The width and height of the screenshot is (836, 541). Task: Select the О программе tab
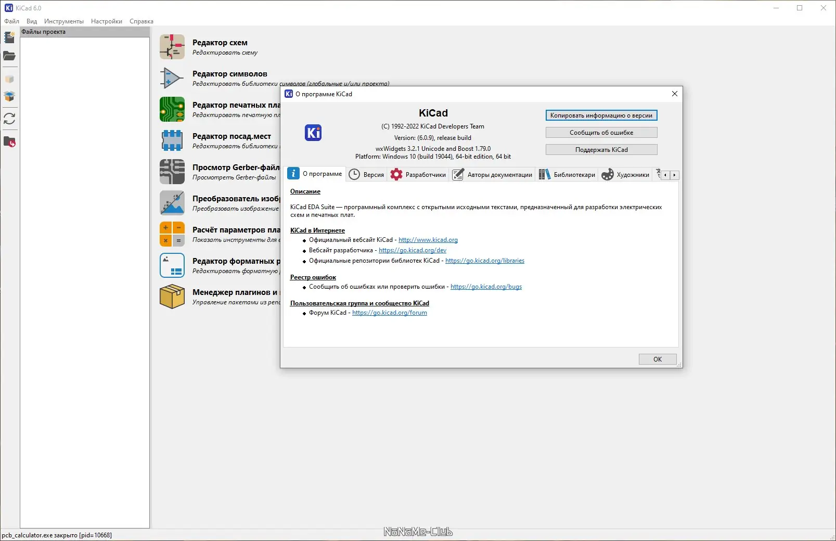pyautogui.click(x=315, y=174)
